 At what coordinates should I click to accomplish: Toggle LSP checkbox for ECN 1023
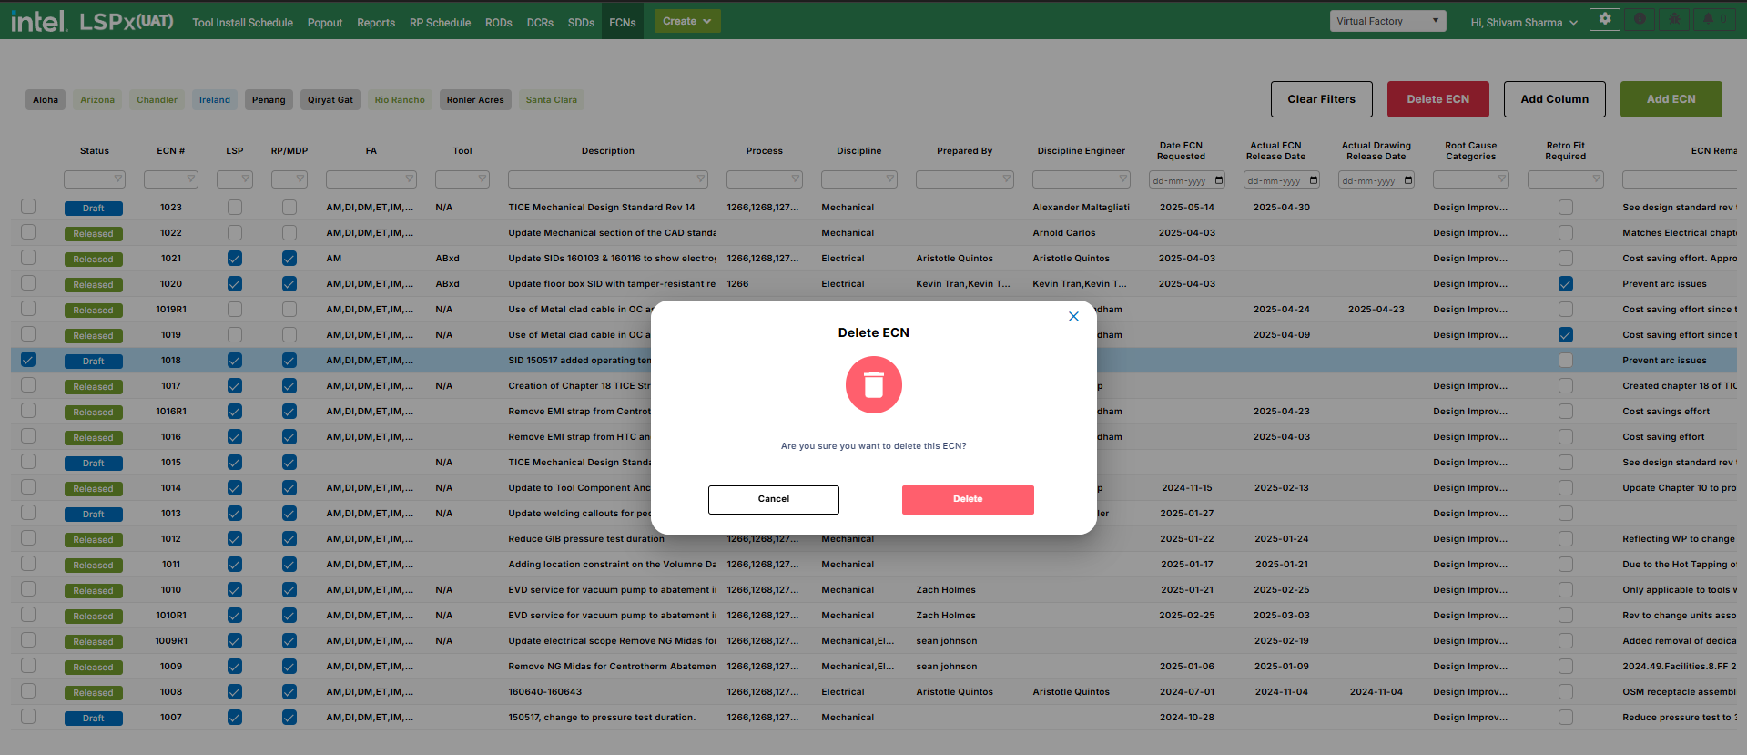[235, 208]
